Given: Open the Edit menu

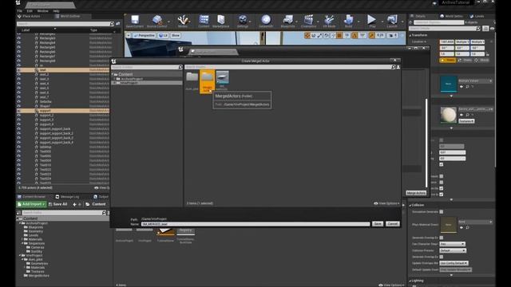Looking at the screenshot, I should pyautogui.click(x=30, y=11).
